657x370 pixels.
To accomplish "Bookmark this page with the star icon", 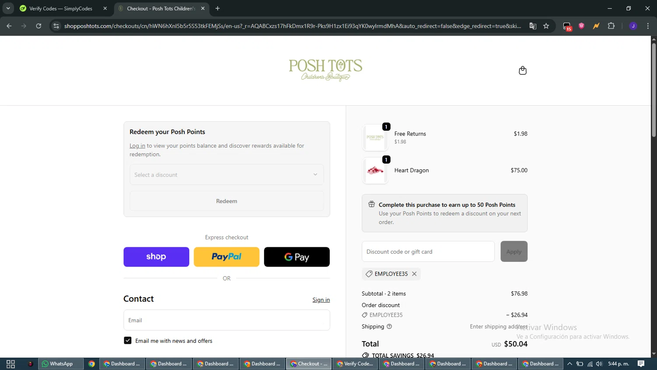I will pos(546,26).
